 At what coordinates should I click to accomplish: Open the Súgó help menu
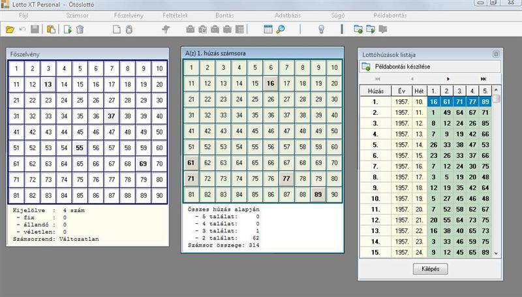pyautogui.click(x=338, y=15)
